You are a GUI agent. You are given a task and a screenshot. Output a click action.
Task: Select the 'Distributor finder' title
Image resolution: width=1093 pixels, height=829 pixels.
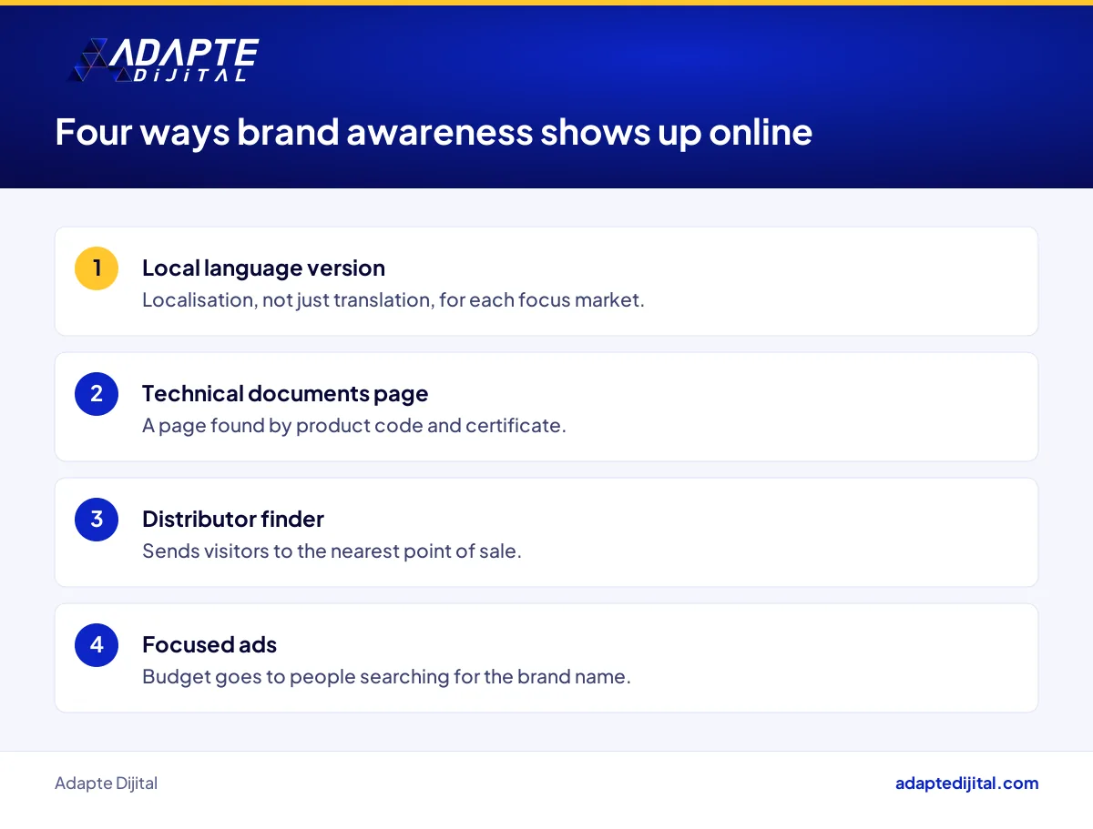pos(233,520)
